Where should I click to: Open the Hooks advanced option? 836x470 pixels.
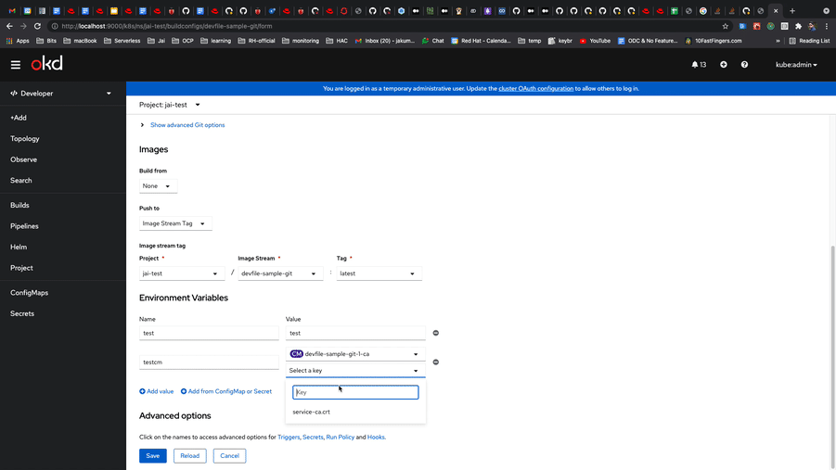click(376, 437)
